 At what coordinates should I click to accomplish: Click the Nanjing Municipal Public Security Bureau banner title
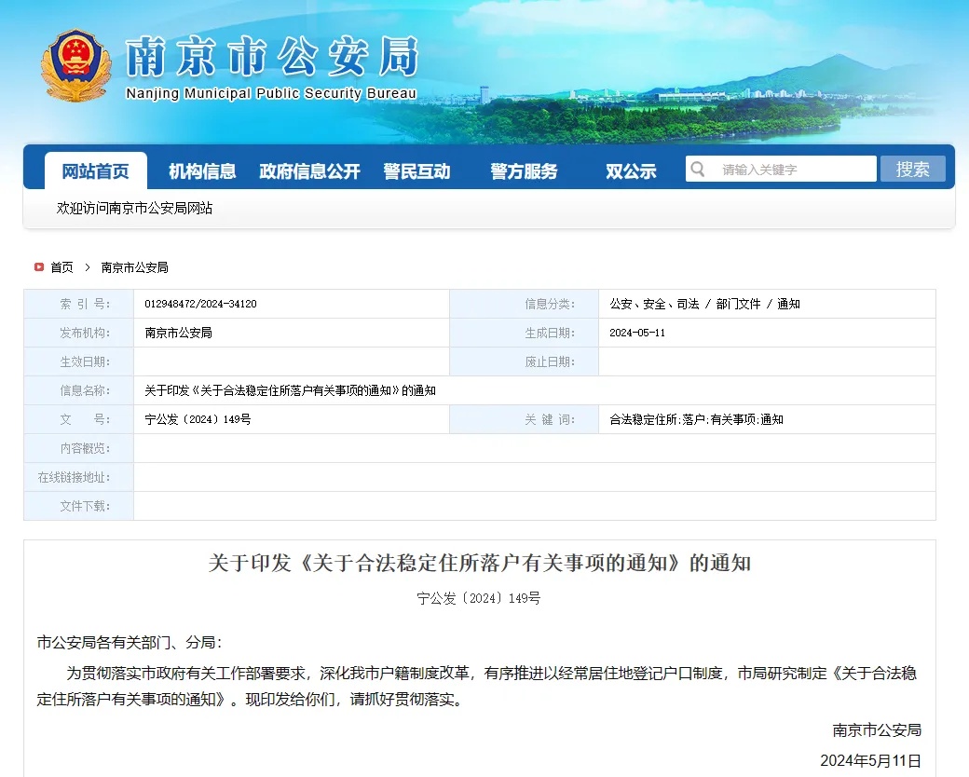point(270,61)
